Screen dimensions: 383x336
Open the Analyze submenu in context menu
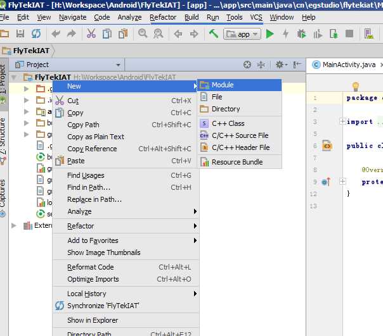[126, 211]
